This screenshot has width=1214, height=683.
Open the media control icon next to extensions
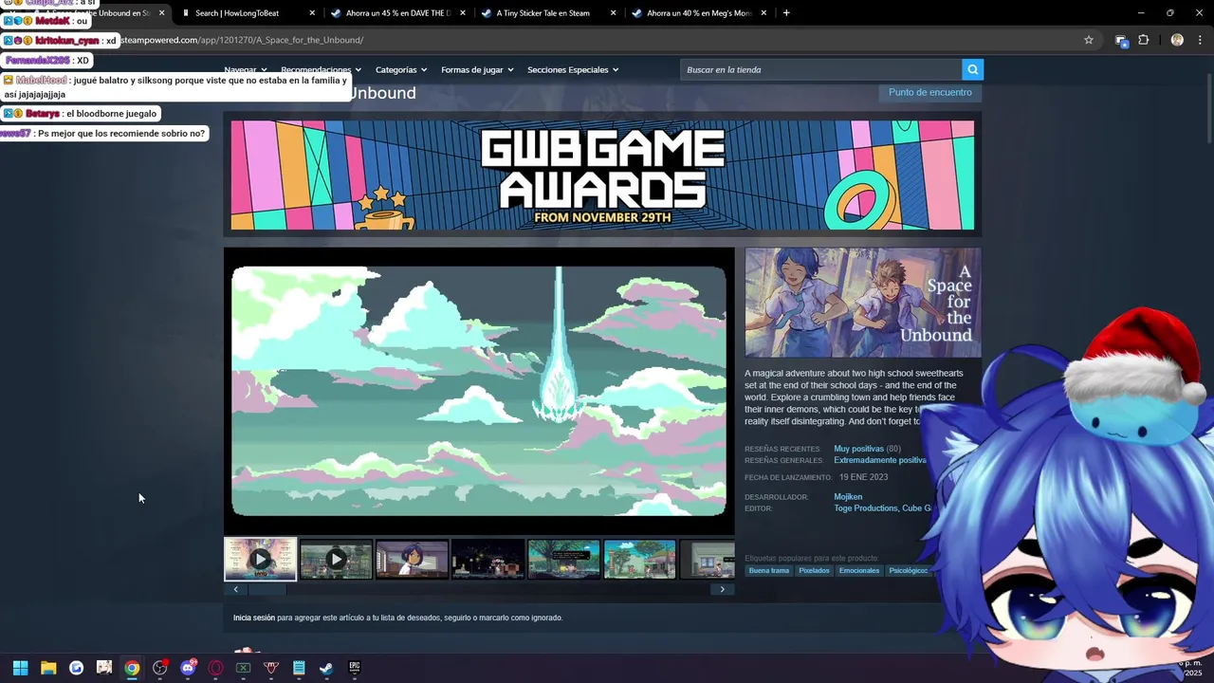1121,40
